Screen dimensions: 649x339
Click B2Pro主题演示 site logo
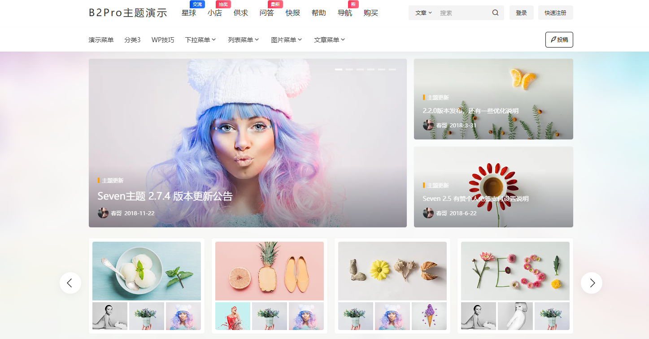128,13
